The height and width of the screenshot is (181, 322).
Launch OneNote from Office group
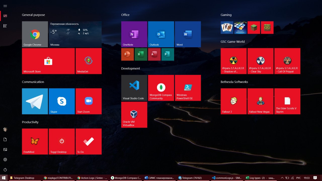[x=134, y=34]
